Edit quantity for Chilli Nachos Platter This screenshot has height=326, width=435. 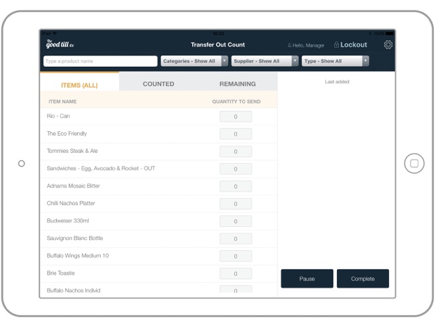click(x=235, y=204)
